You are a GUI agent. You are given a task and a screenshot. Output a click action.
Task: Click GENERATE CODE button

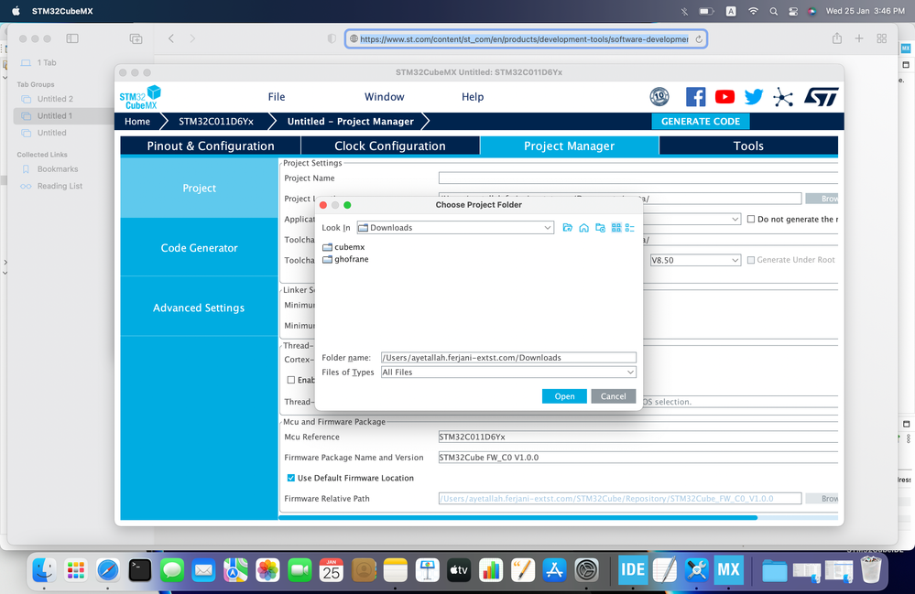tap(701, 121)
